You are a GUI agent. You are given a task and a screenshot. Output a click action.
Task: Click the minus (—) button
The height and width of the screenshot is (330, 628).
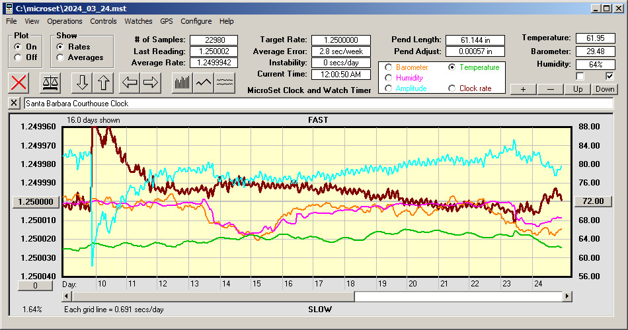click(x=550, y=89)
